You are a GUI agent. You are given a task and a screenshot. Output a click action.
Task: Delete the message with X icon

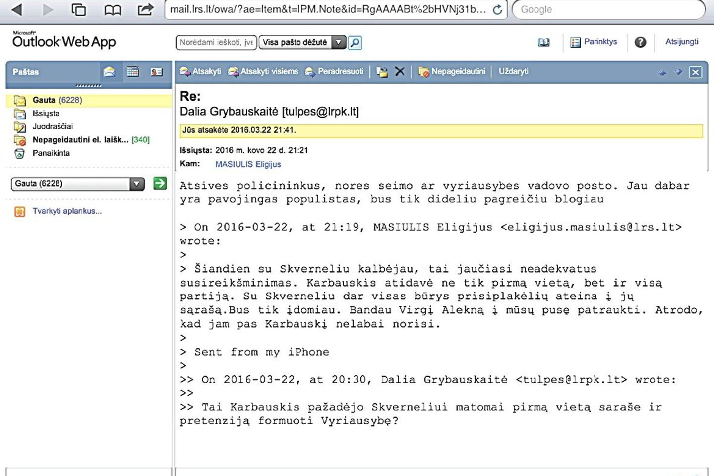pos(400,72)
